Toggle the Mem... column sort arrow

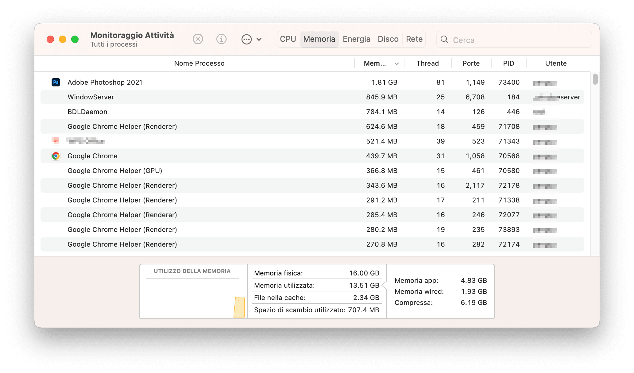pos(397,64)
